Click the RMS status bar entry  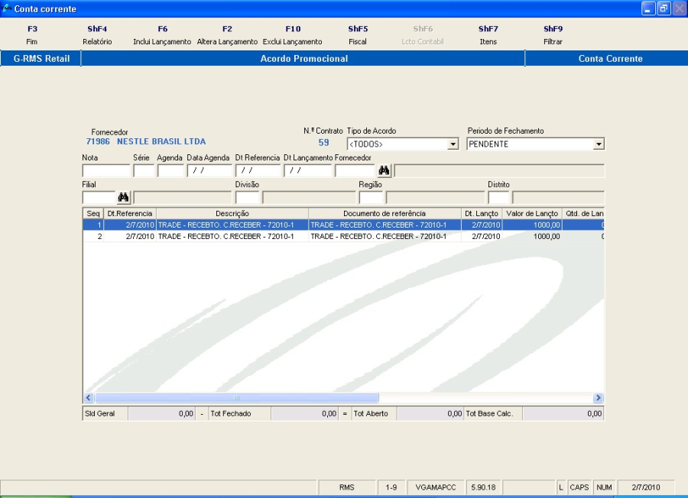(346, 487)
